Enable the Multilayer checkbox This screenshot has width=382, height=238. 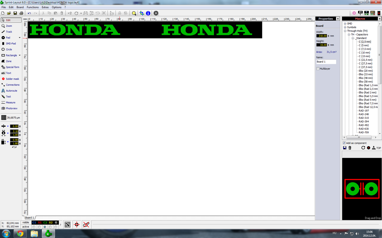(318, 69)
